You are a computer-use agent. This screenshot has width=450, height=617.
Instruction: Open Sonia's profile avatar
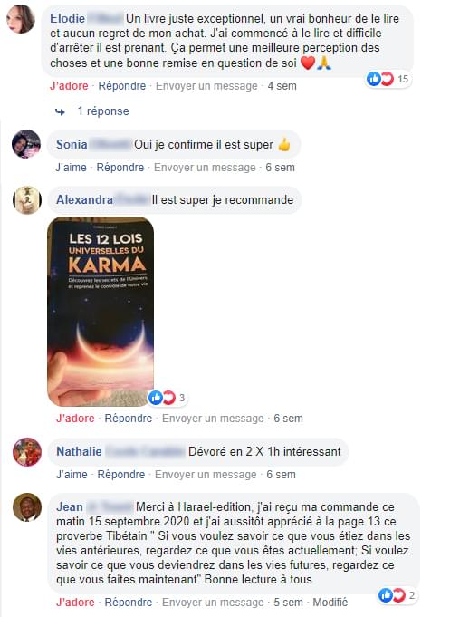click(26, 144)
